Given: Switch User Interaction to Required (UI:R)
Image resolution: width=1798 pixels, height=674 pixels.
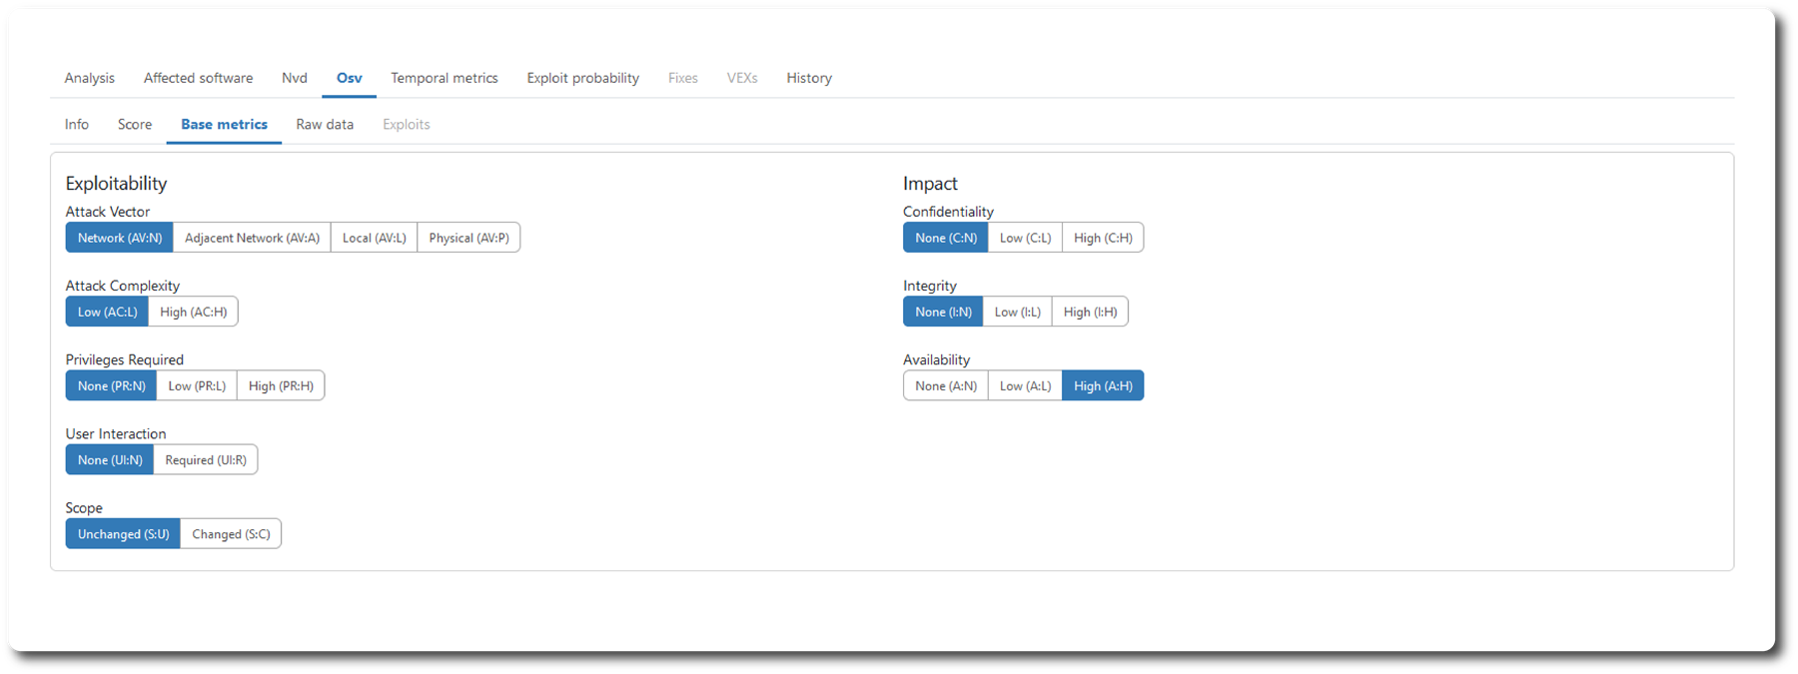Looking at the screenshot, I should click(x=206, y=459).
